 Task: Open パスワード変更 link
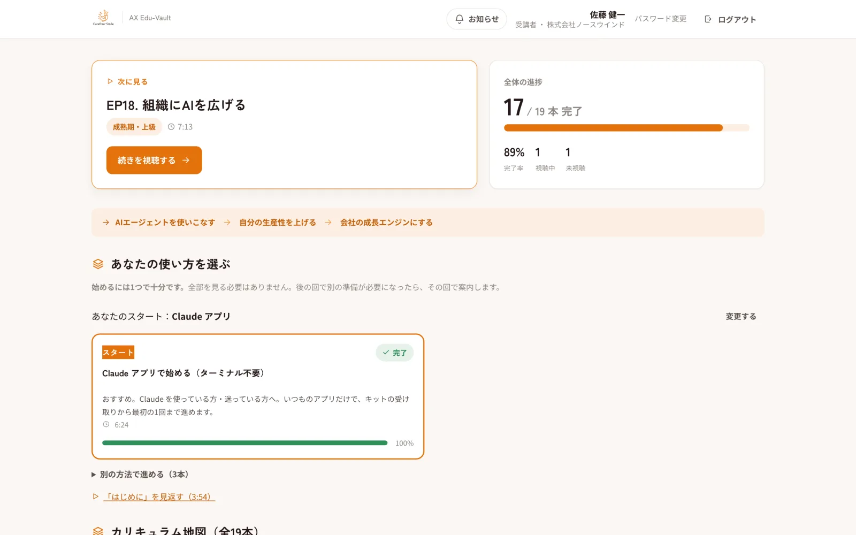point(661,19)
